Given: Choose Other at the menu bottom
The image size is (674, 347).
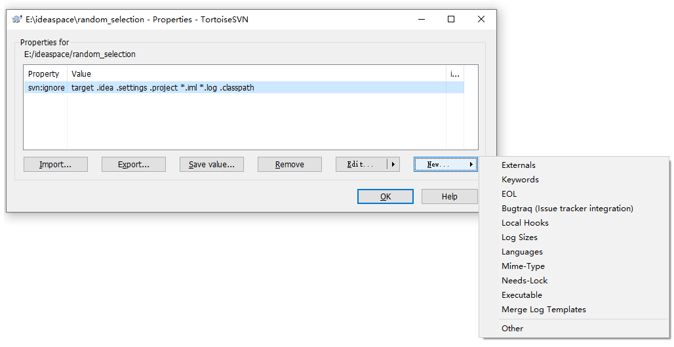Looking at the screenshot, I should [x=574, y=329].
